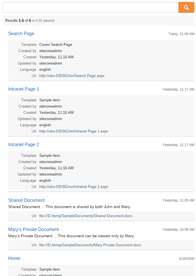
Task: Open Mary's Private Document result
Action: (33, 229)
